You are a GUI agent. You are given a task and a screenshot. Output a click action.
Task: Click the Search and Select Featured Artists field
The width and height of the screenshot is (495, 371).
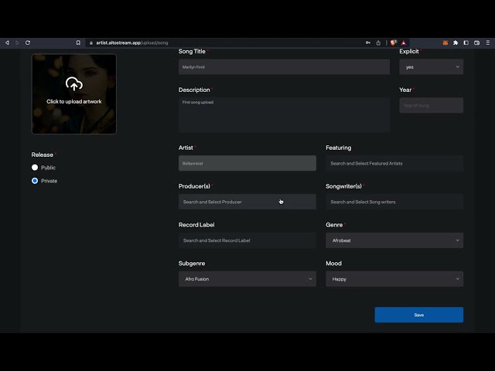pyautogui.click(x=394, y=163)
